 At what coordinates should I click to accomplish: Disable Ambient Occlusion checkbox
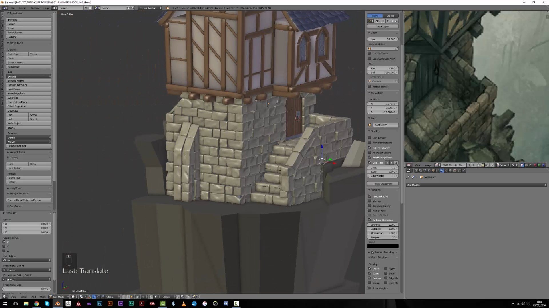tap(369, 220)
